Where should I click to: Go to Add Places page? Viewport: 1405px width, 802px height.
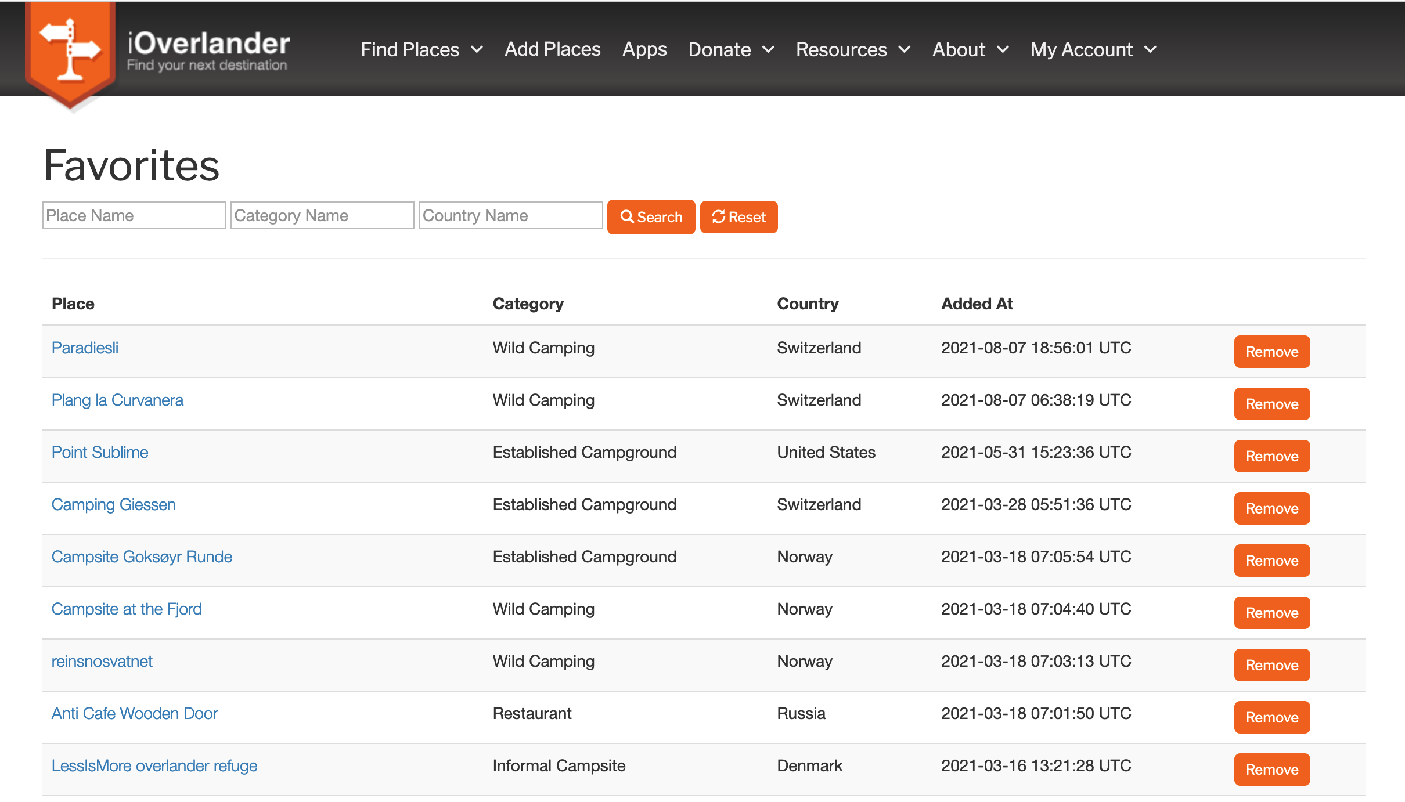pos(552,49)
